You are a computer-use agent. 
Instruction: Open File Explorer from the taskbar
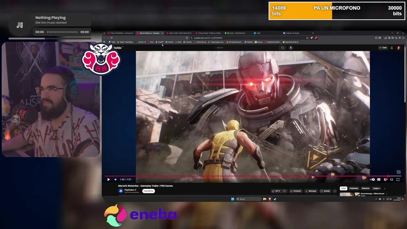(265, 199)
